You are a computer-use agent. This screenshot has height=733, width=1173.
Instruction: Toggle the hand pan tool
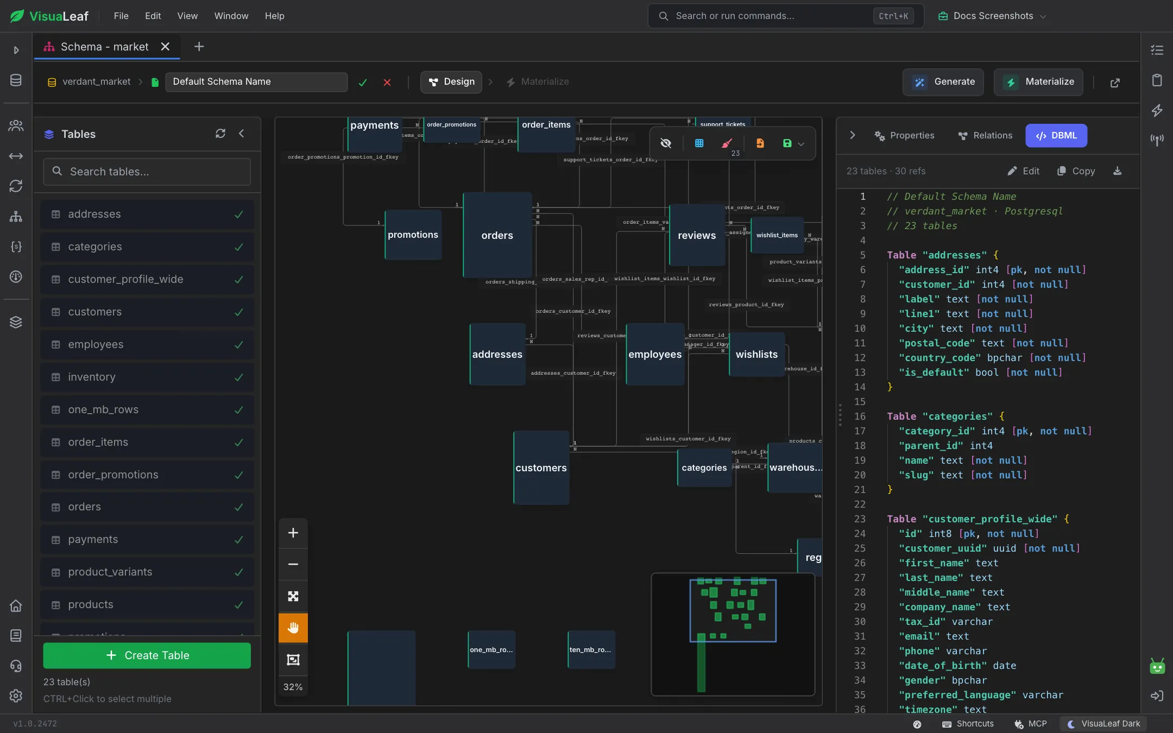point(293,628)
